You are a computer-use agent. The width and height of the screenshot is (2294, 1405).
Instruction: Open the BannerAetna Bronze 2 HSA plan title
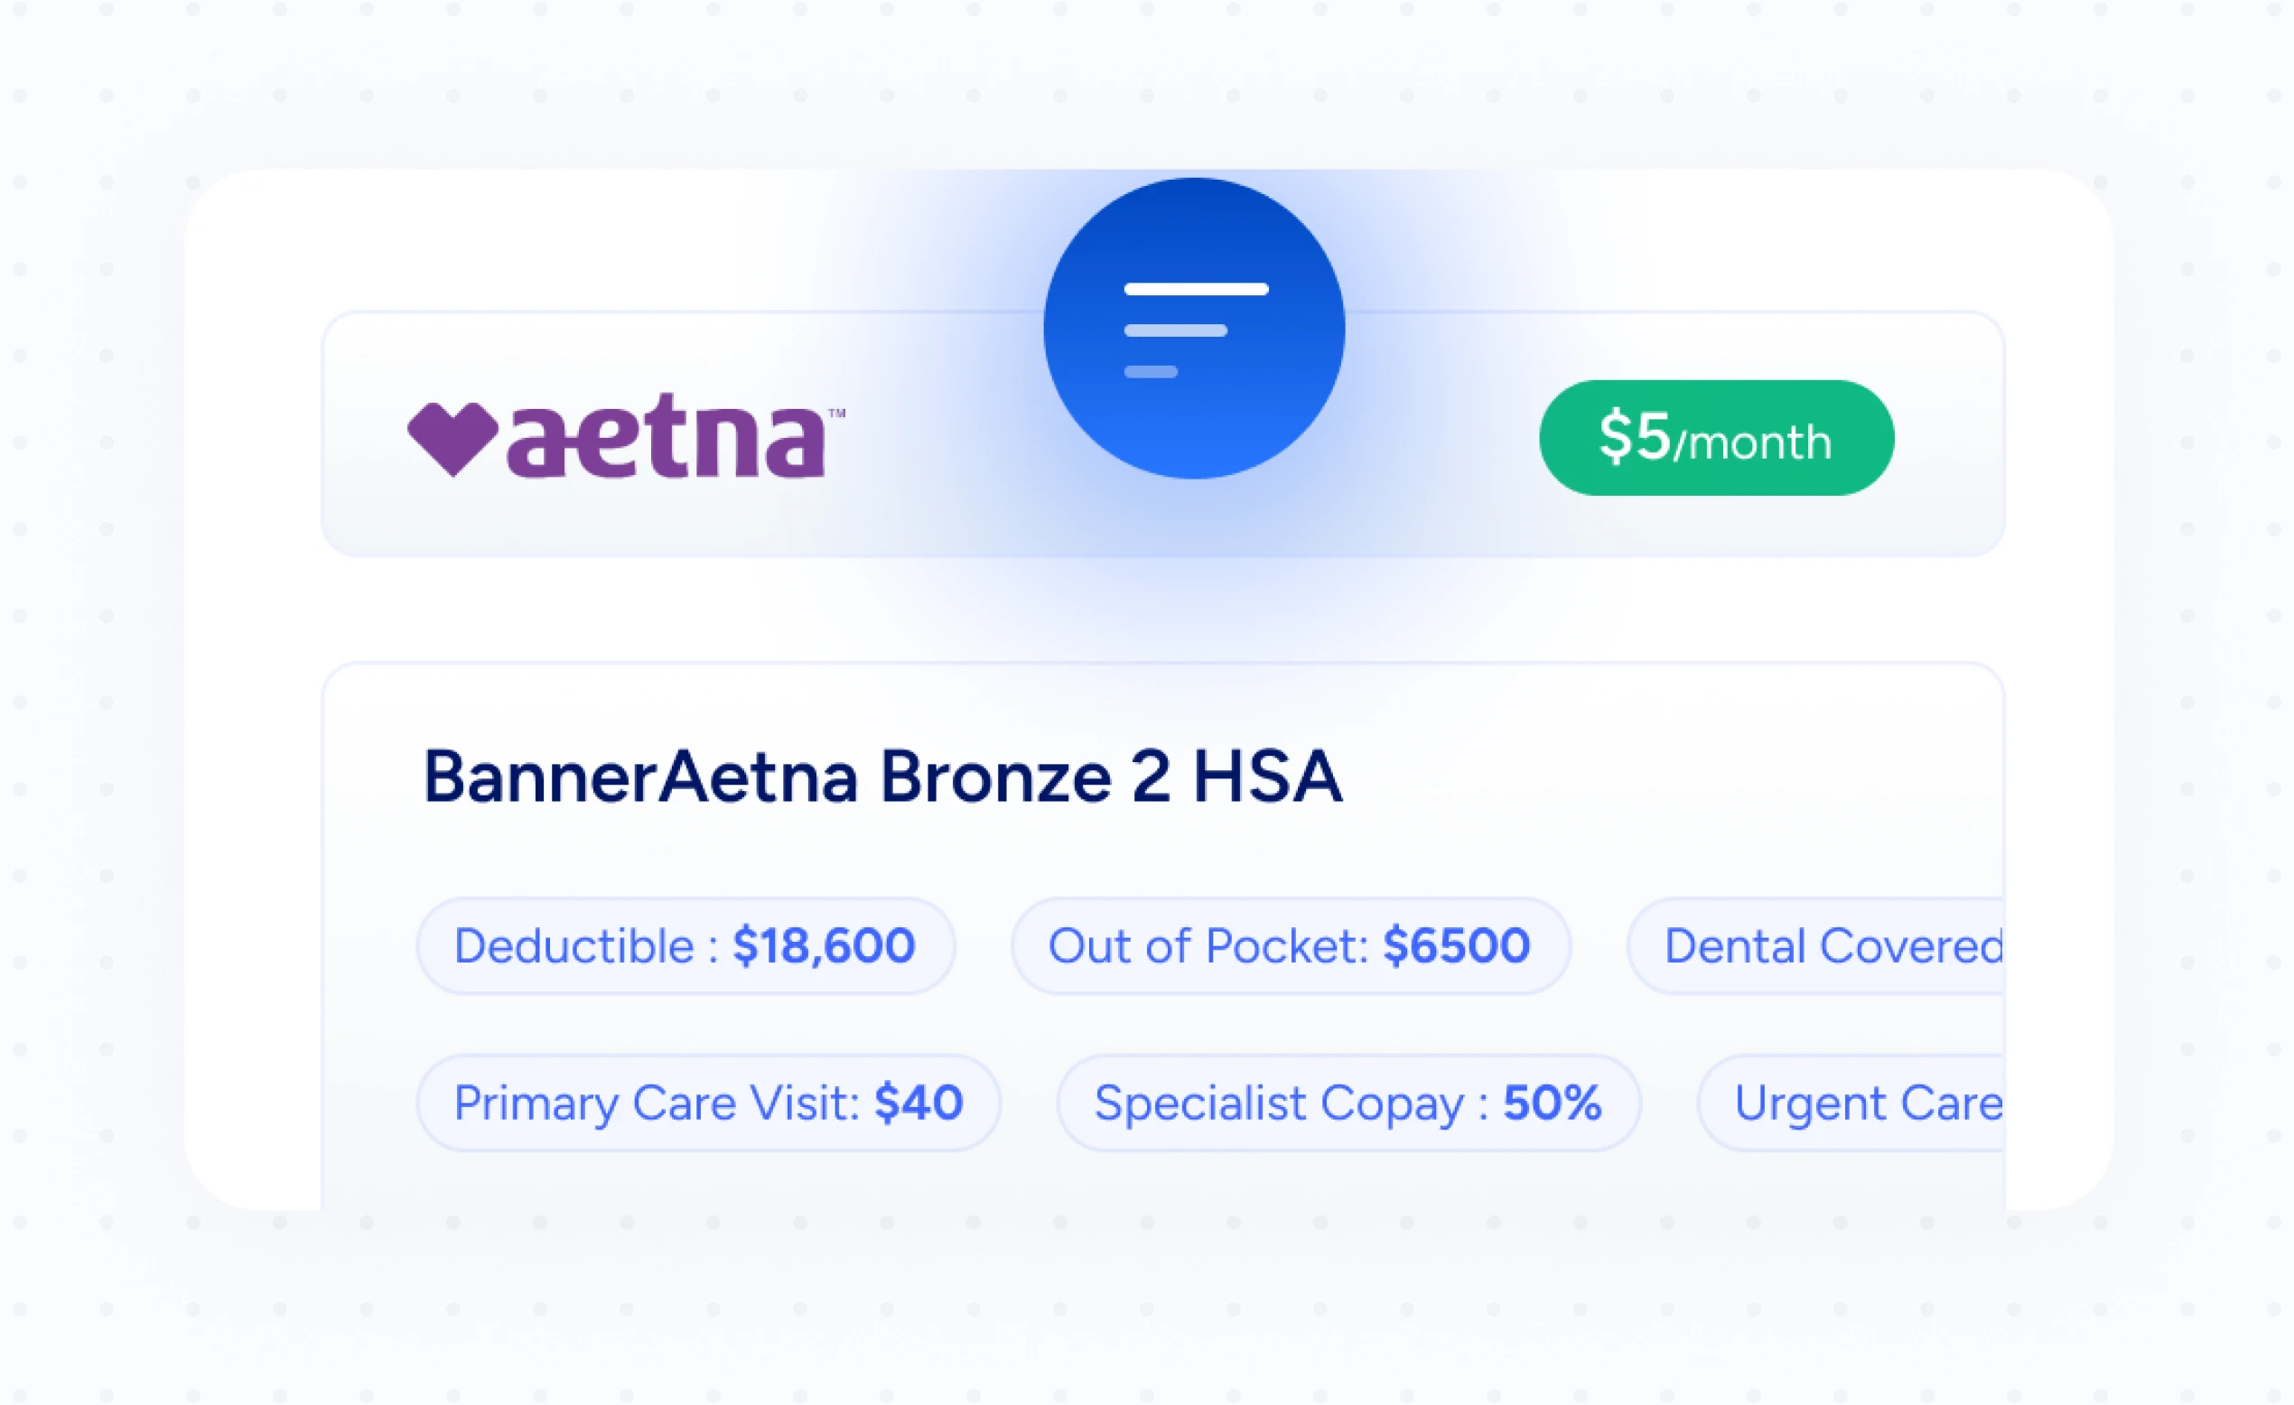pyautogui.click(x=881, y=776)
